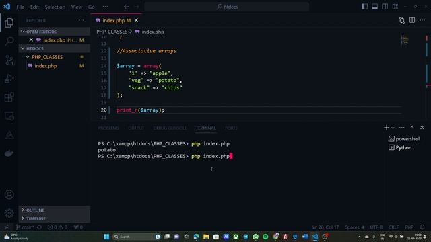Open the Source Control view
The height and width of the screenshot is (242, 431).
(x=9, y=60)
